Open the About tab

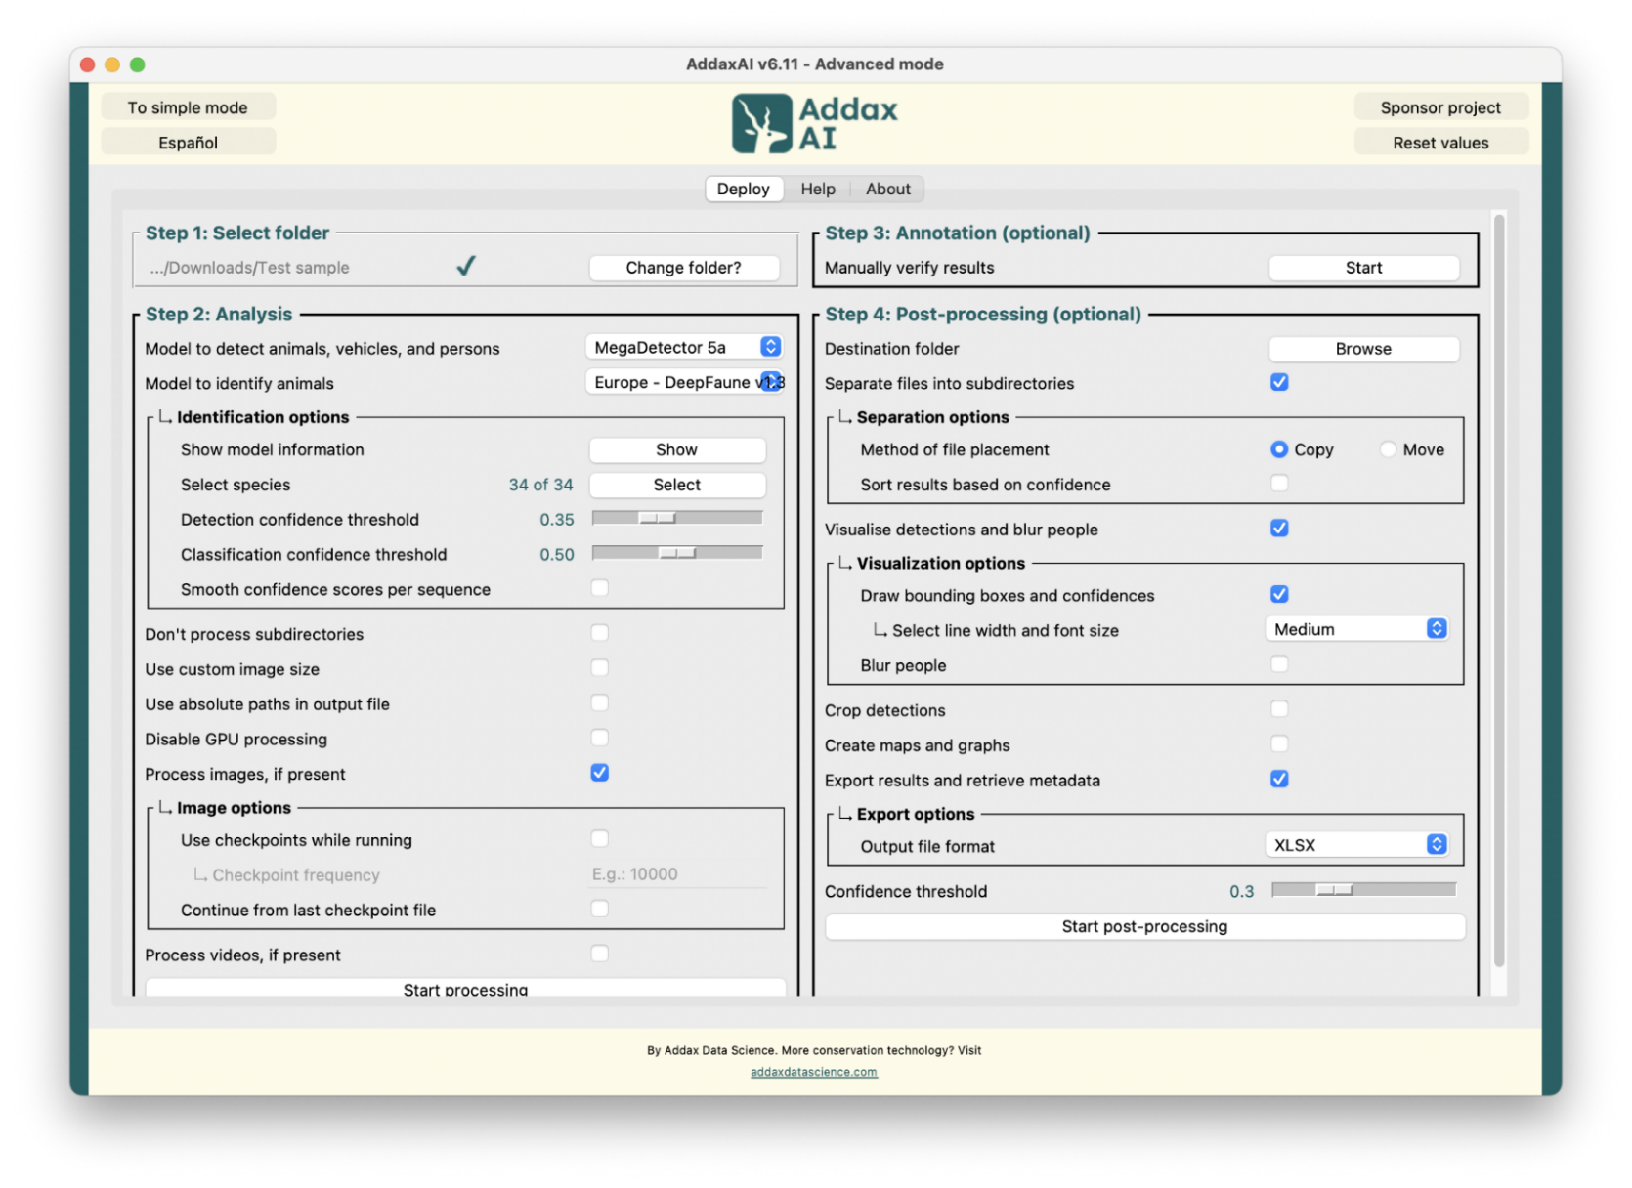click(887, 189)
